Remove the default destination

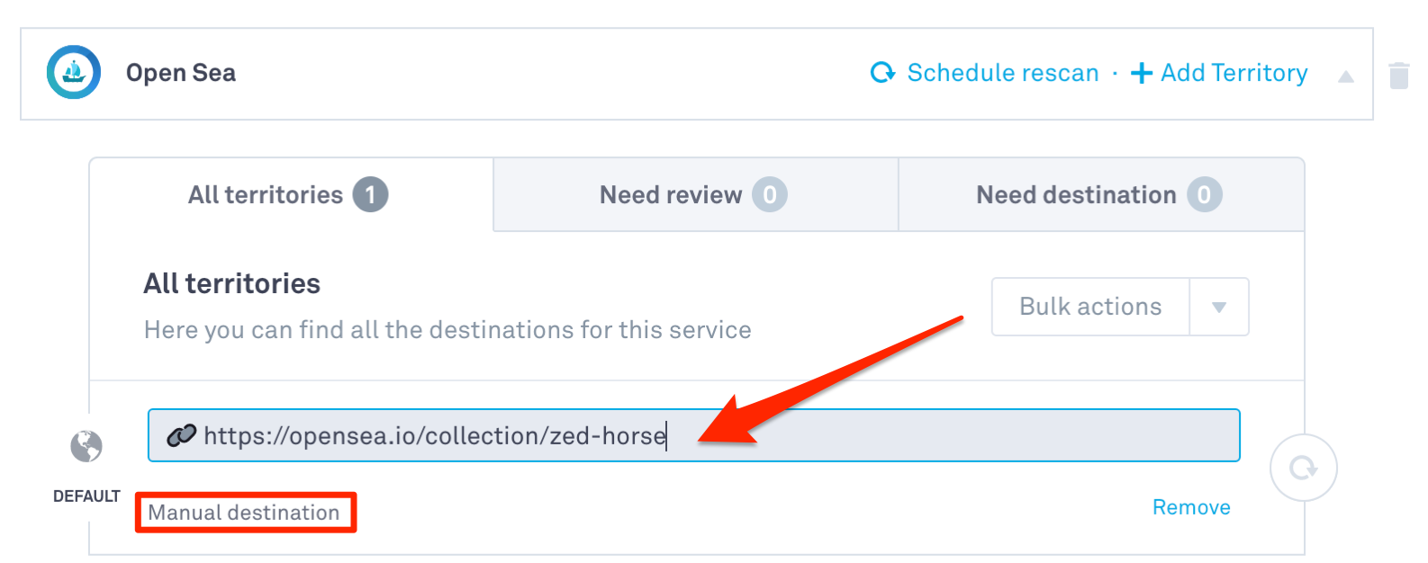[x=1190, y=507]
